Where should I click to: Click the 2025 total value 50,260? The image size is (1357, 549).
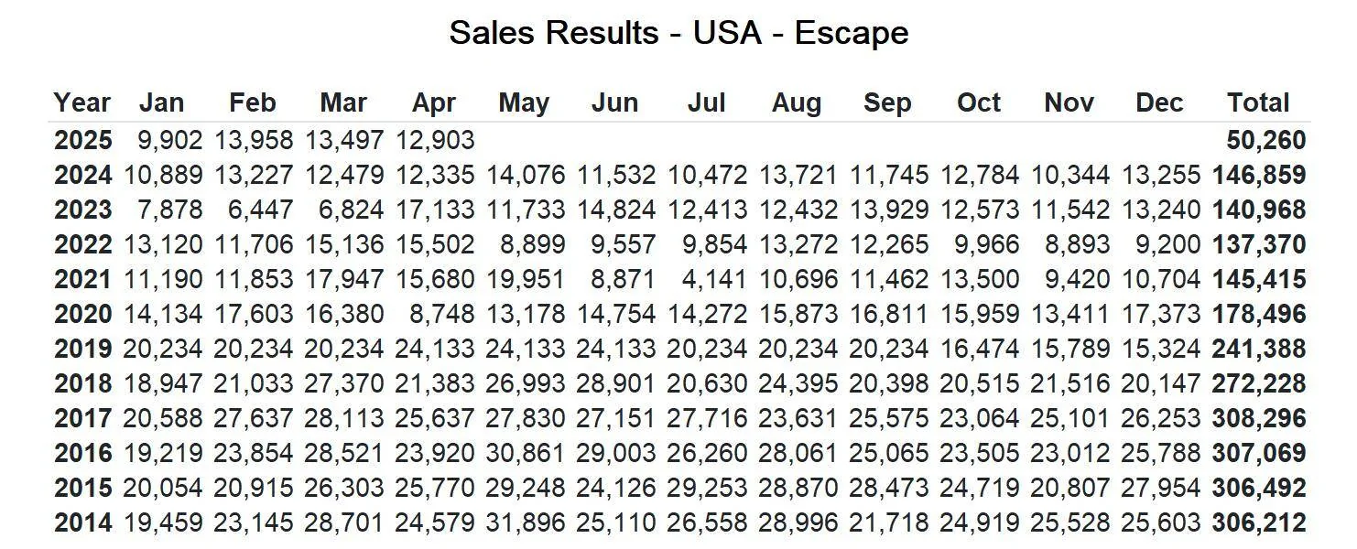[x=1265, y=140]
